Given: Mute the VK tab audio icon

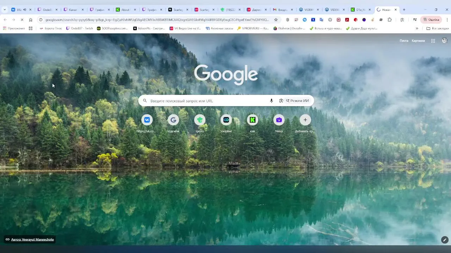Looking at the screenshot, I should point(25,10).
